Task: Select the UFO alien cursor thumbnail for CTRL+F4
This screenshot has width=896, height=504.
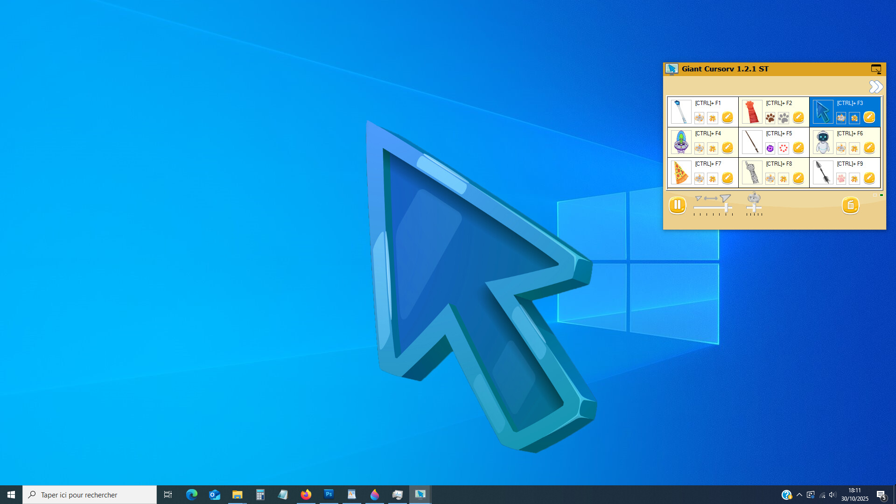Action: (681, 143)
